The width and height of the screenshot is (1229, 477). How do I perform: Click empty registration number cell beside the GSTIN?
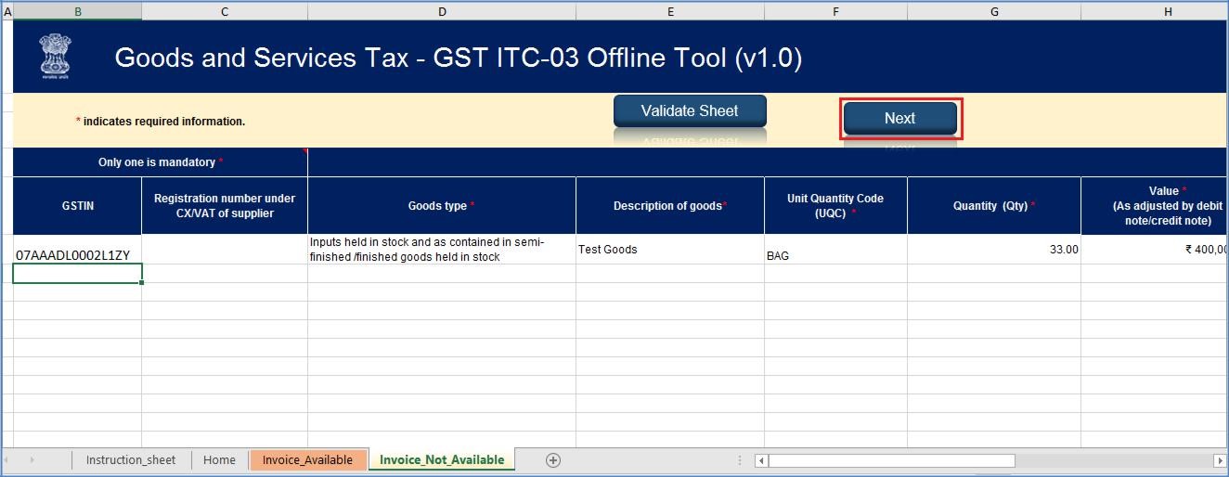point(225,250)
